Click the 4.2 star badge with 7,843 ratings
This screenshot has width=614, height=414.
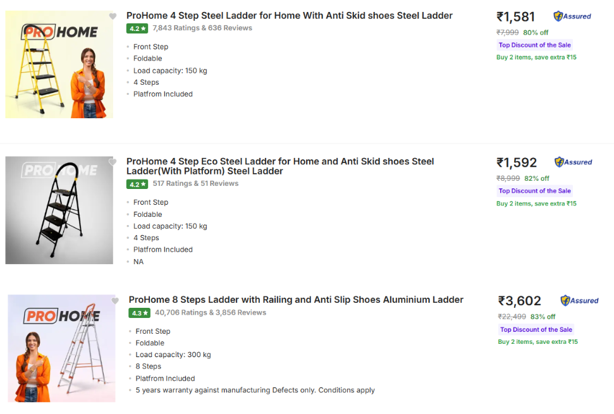(137, 28)
